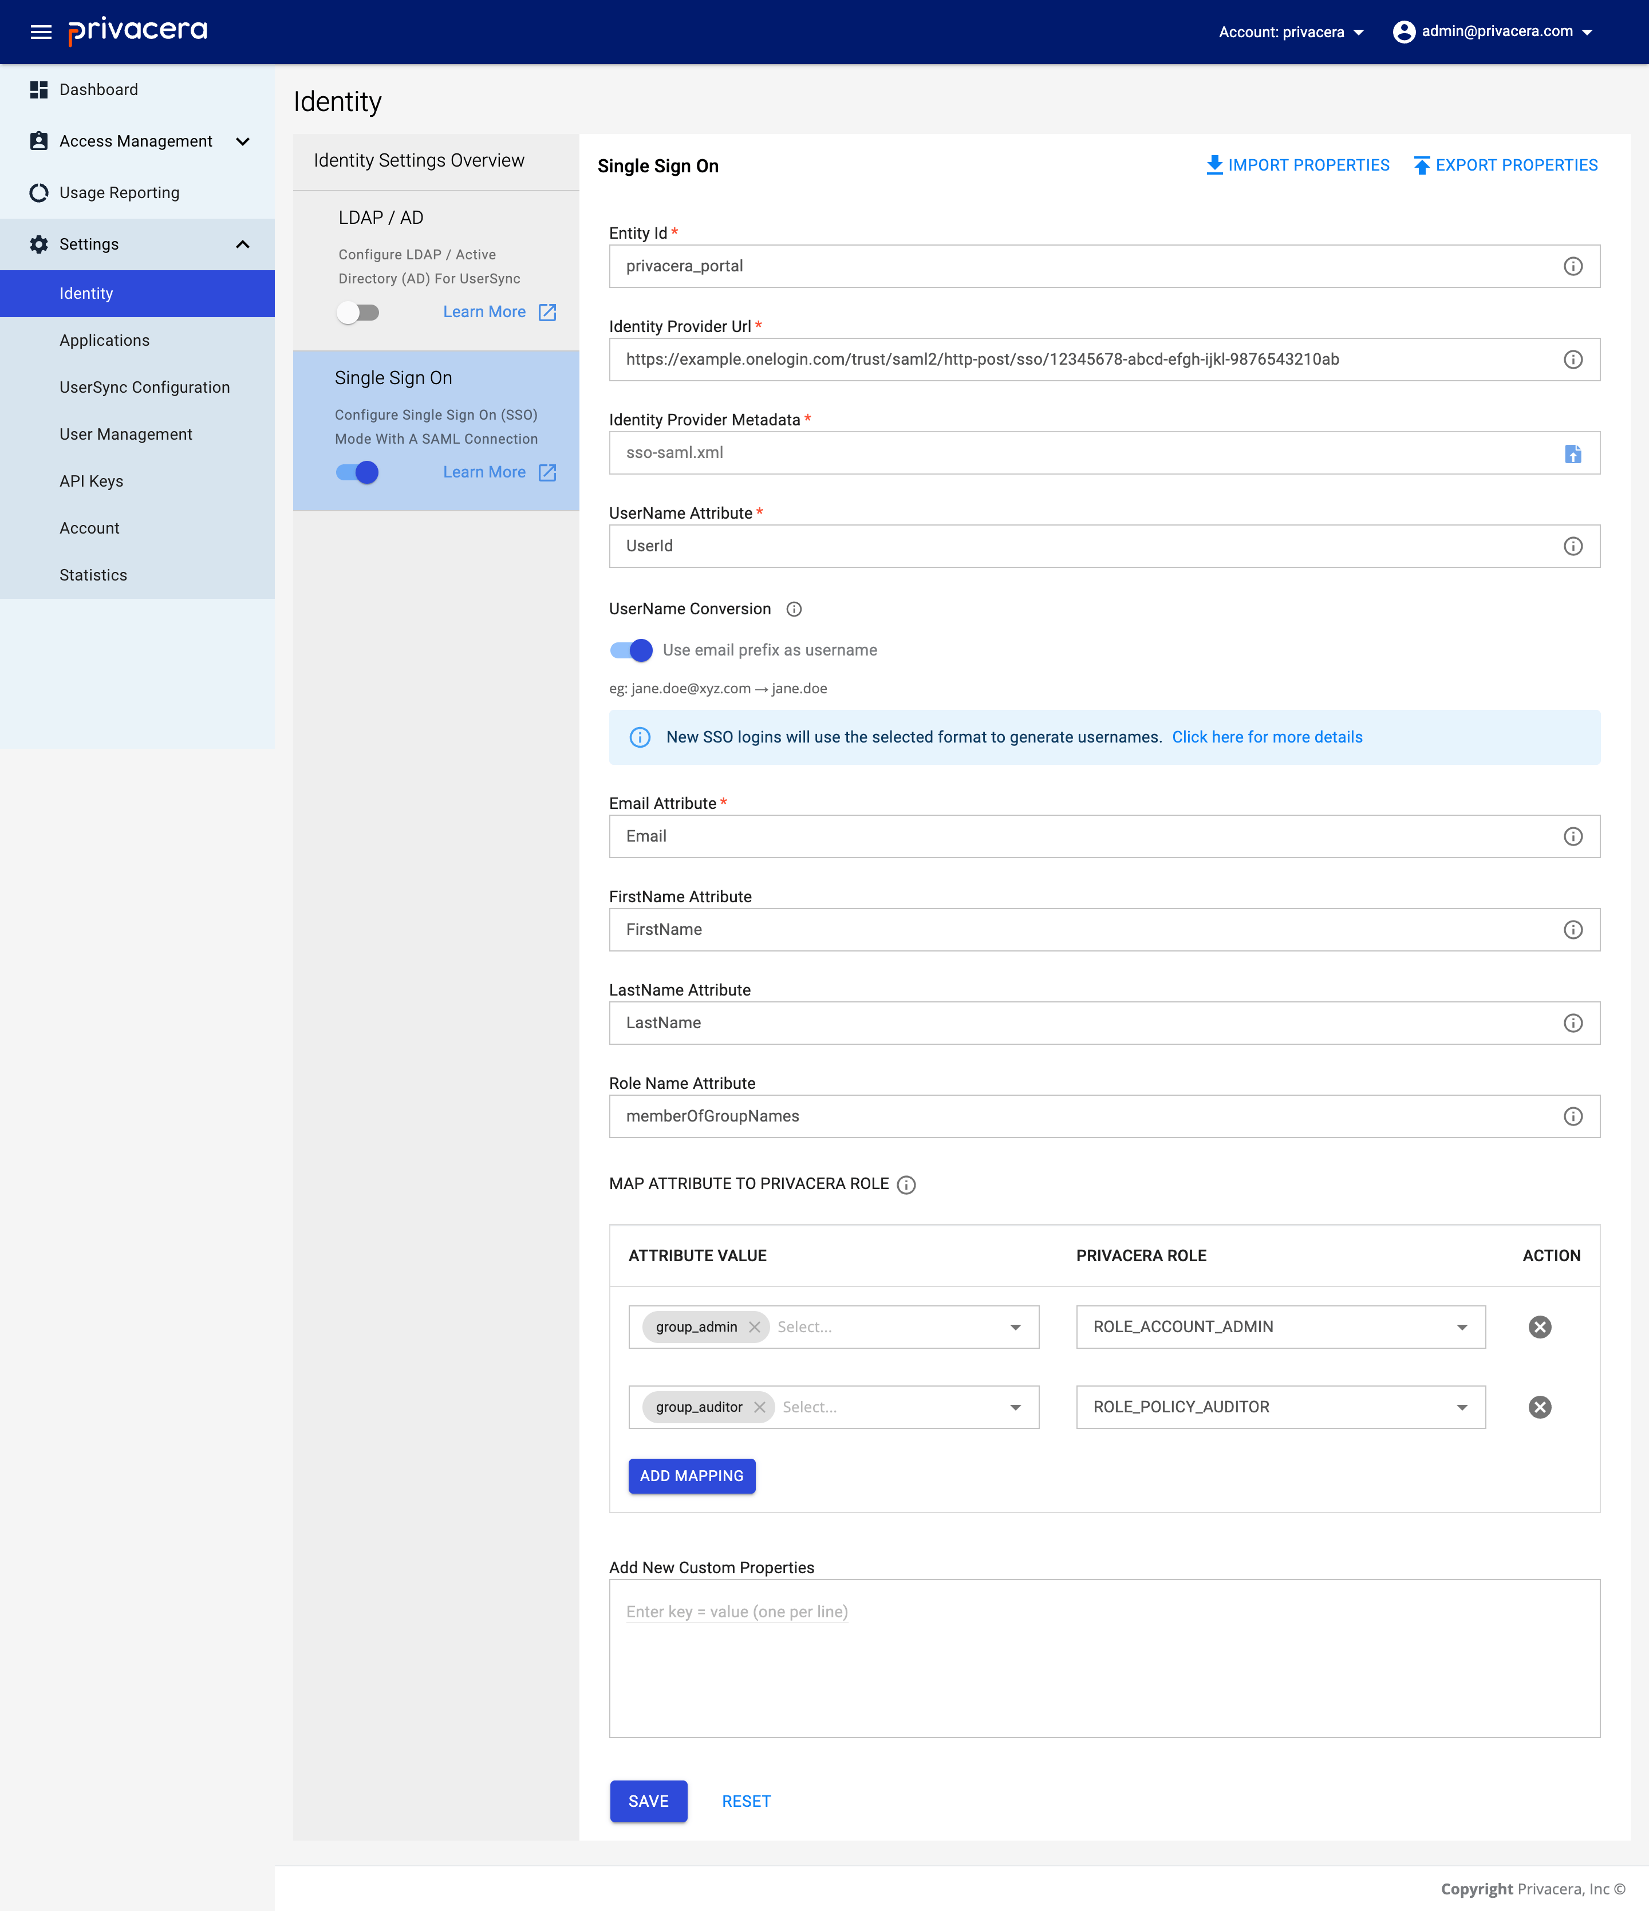Open Click here for more details link

pyautogui.click(x=1267, y=737)
